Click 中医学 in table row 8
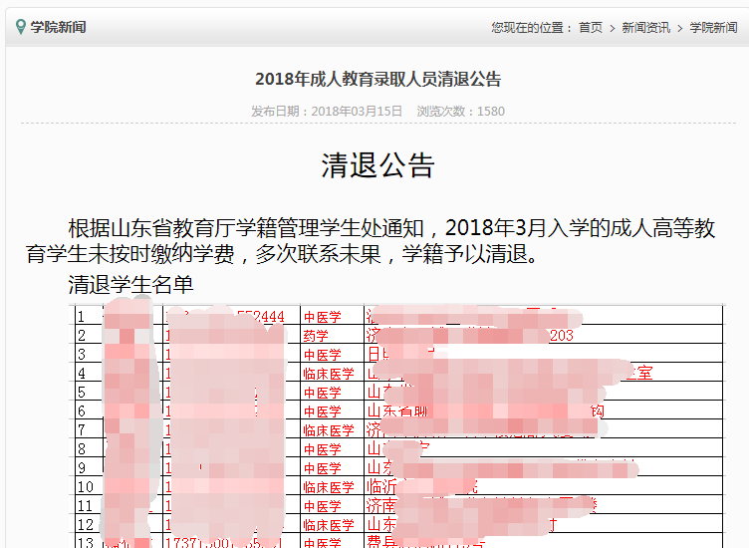 click(323, 449)
